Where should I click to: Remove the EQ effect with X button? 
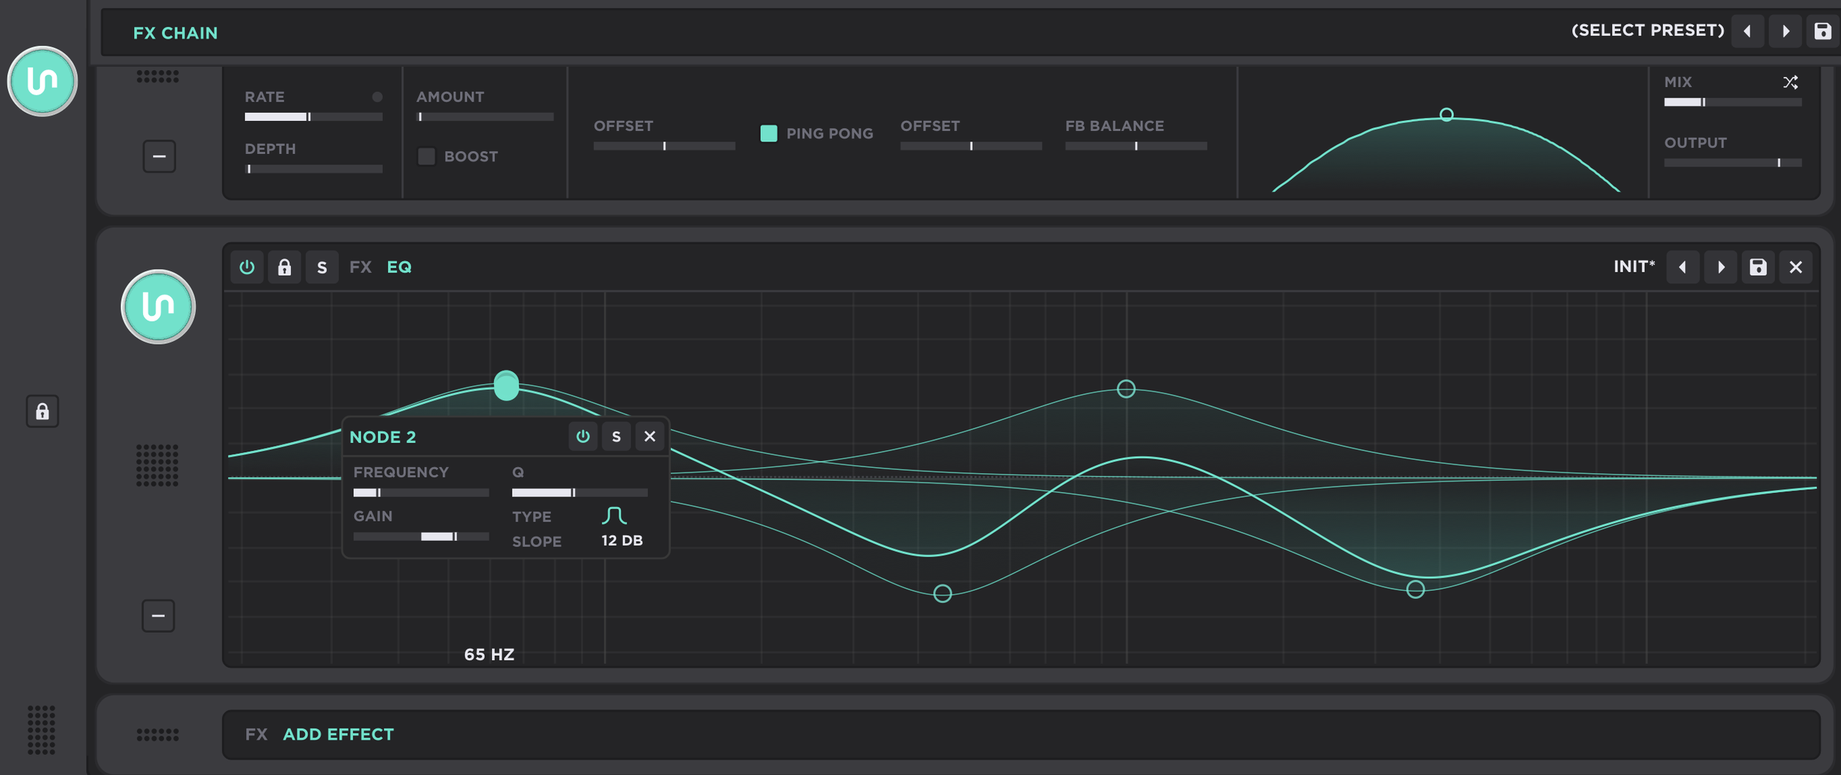1796,267
